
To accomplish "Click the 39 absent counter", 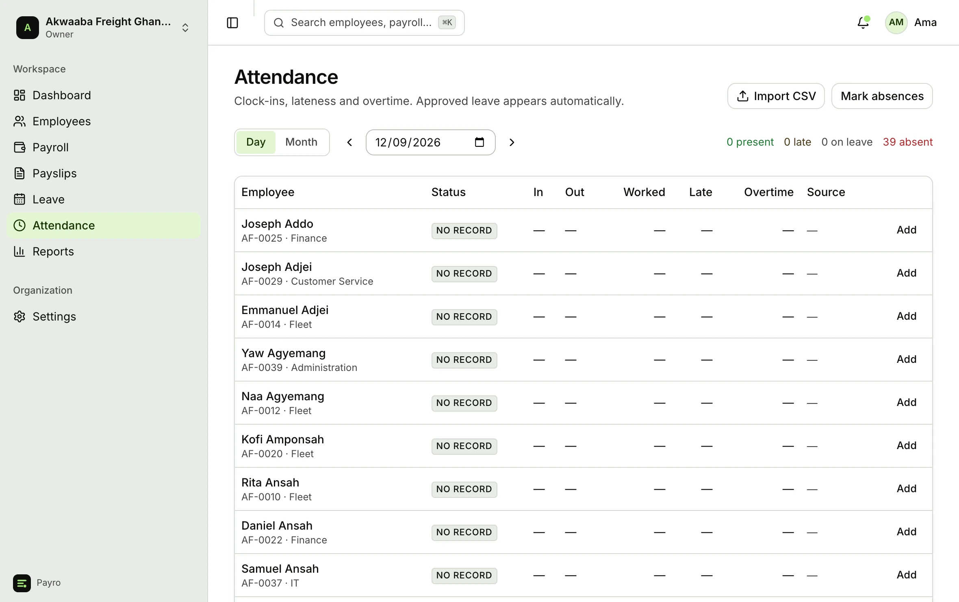I will pyautogui.click(x=907, y=142).
